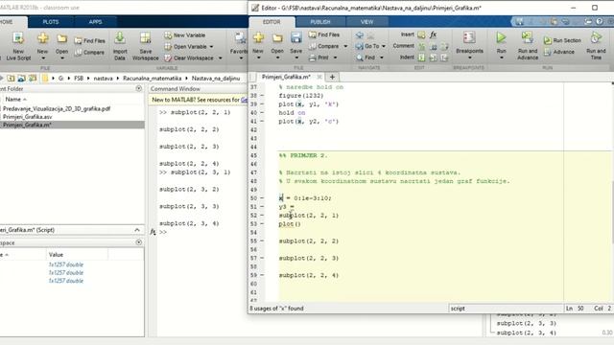Viewport: 614px width, 345px height.
Task: Click Find Files in Home tab
Action: (x=89, y=40)
